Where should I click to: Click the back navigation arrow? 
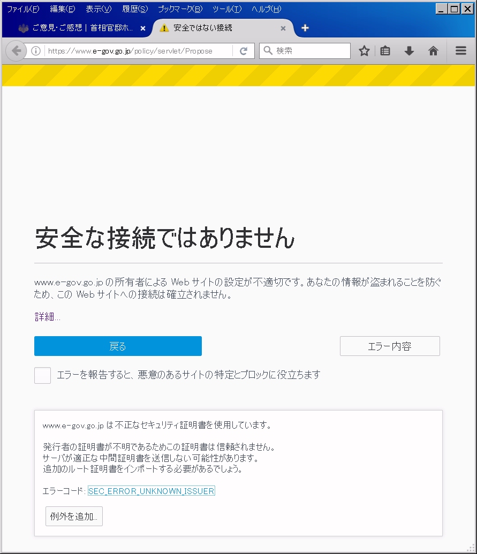pyautogui.click(x=16, y=51)
